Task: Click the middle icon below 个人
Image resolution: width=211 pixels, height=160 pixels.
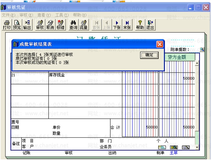Action: (174, 147)
